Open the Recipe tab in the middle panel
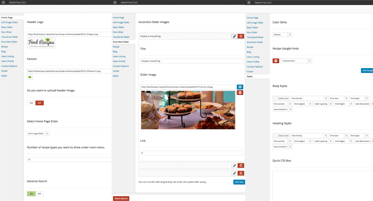Image resolution: width=373 pixels, height=201 pixels. 116,47
